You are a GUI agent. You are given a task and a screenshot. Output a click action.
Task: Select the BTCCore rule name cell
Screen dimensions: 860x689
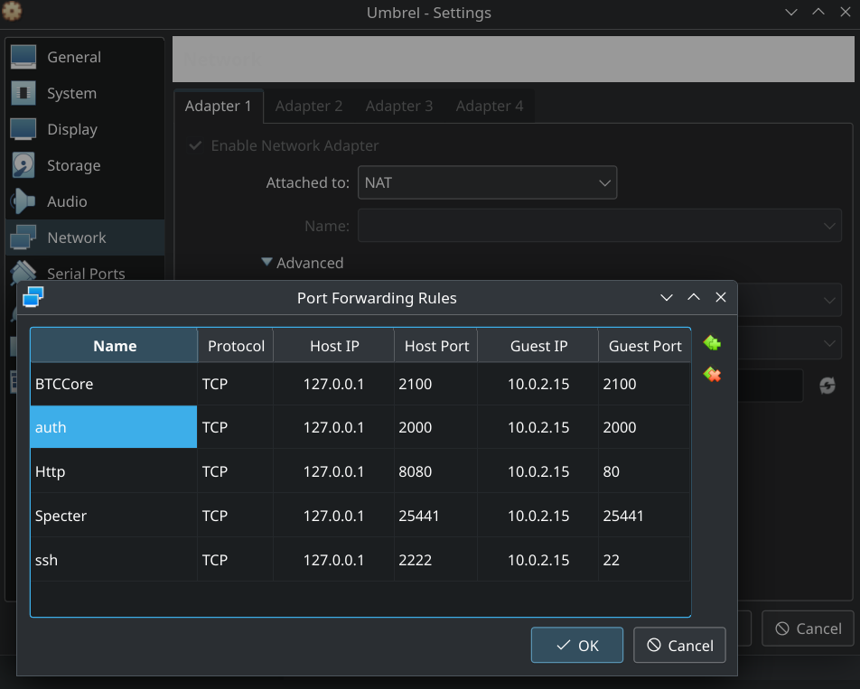click(x=114, y=384)
